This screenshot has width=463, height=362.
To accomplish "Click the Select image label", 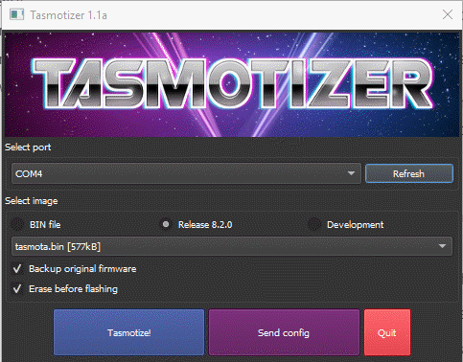I will pyautogui.click(x=32, y=201).
